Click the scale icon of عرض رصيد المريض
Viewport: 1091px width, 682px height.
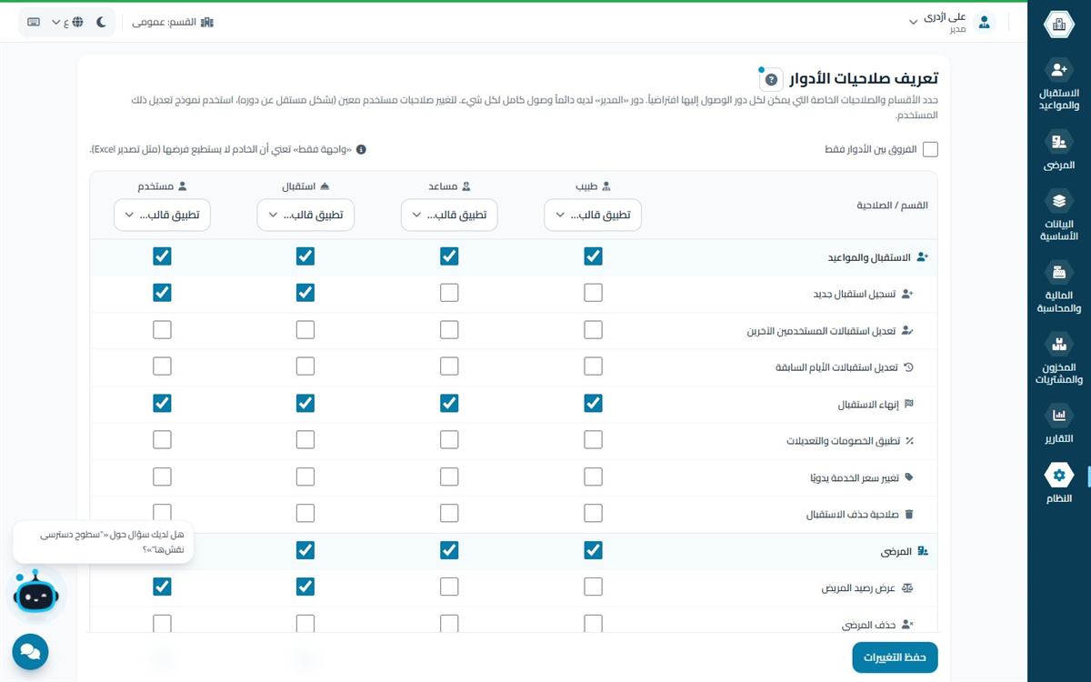coord(907,588)
